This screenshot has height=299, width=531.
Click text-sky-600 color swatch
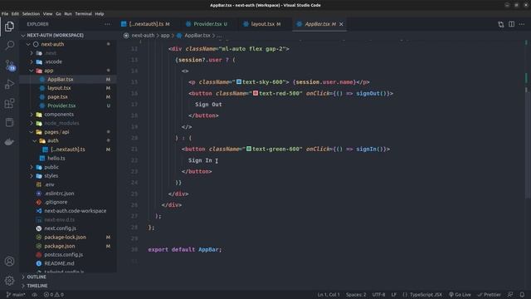(x=239, y=82)
